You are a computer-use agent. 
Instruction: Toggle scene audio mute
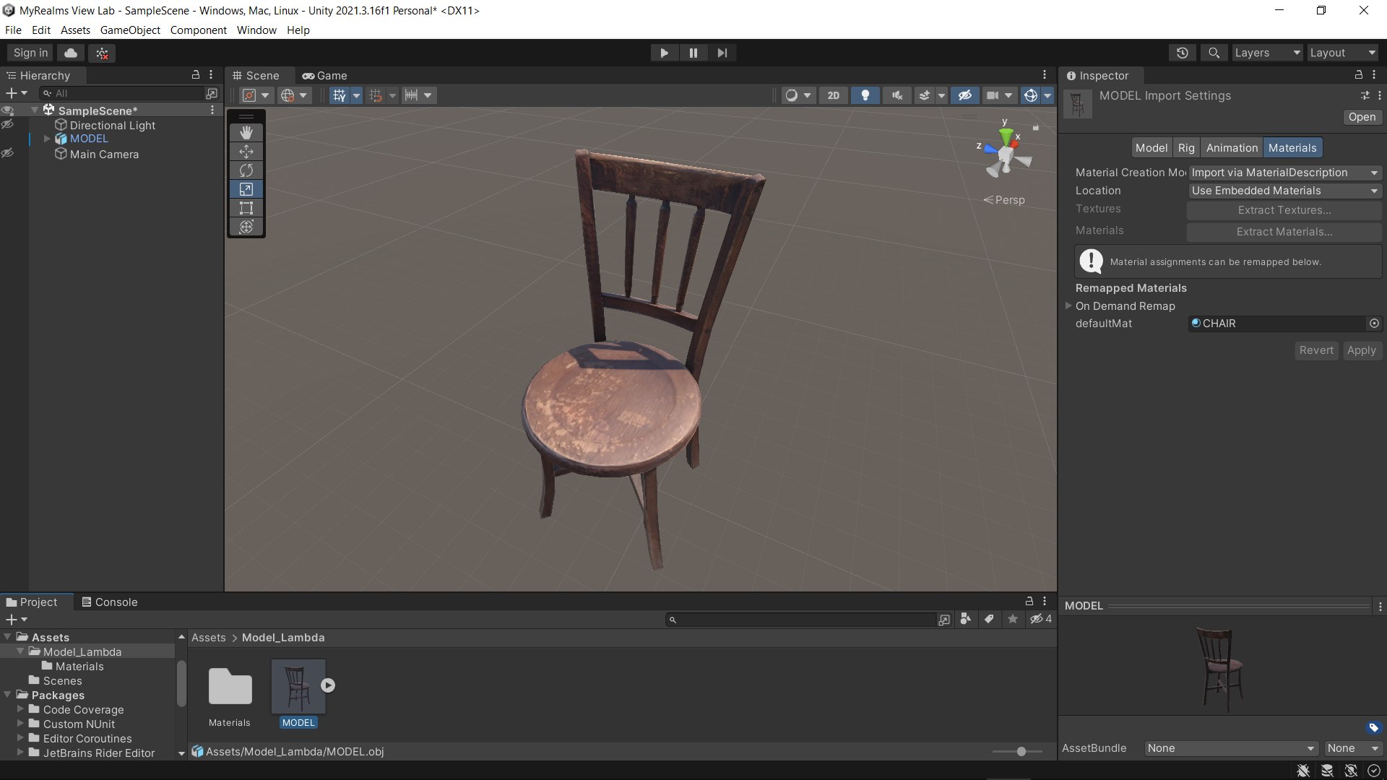896,95
